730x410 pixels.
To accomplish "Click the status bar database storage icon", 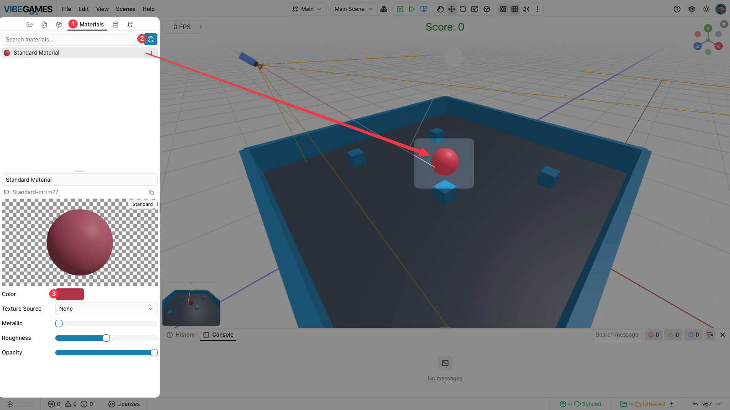I will click(x=10, y=404).
